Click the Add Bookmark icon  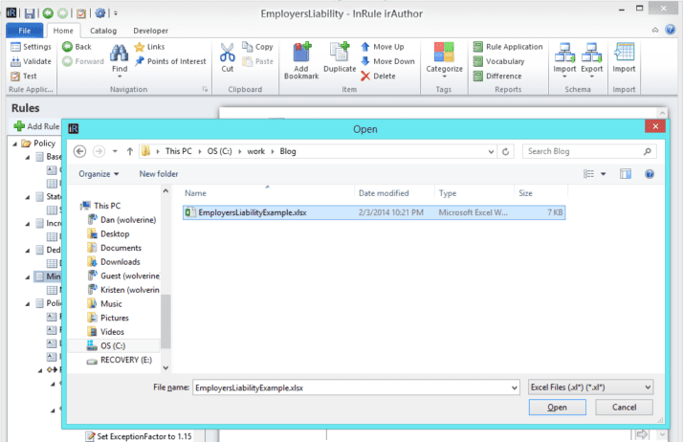[x=302, y=54]
